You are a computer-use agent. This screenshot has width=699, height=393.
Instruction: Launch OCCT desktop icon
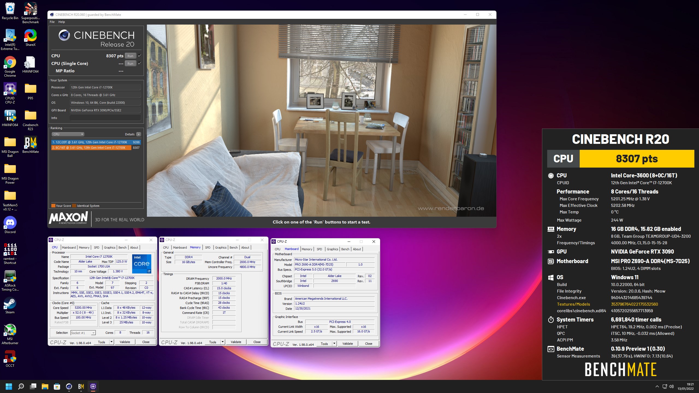click(10, 359)
